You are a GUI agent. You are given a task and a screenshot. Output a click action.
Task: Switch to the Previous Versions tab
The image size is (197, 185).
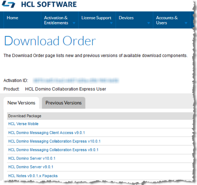tap(64, 103)
